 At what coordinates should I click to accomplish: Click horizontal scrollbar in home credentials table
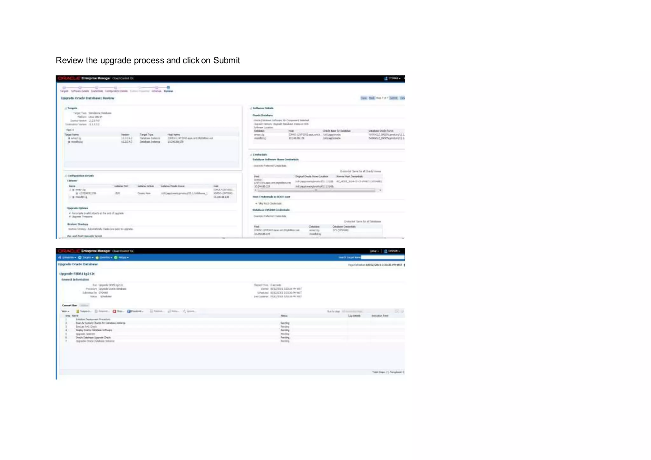click(x=316, y=190)
